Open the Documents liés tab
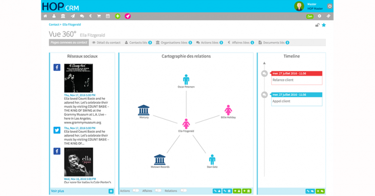This screenshot has height=196, width=375. click(274, 43)
